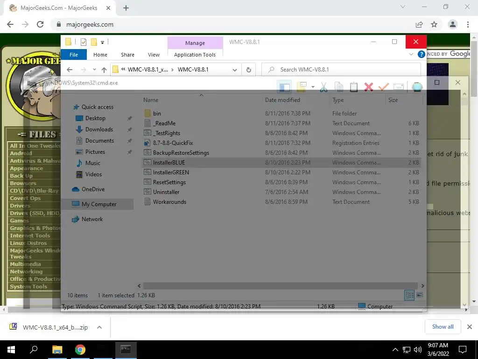Open Network in the navigation pane
The image size is (478, 359).
click(x=92, y=219)
